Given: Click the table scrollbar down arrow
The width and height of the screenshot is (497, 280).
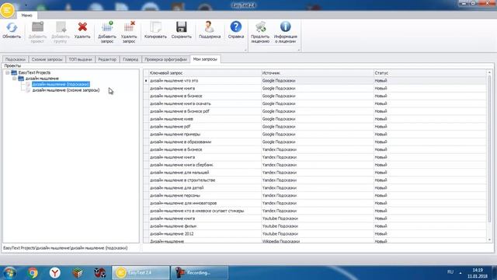Looking at the screenshot, I should 489,240.
